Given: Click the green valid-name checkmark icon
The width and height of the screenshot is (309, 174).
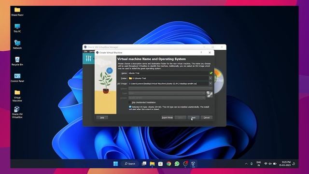Looking at the screenshot, I should pos(211,73).
